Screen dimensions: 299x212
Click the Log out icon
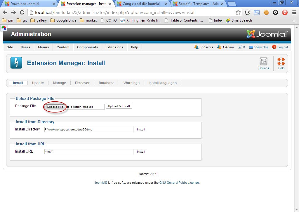click(x=274, y=47)
